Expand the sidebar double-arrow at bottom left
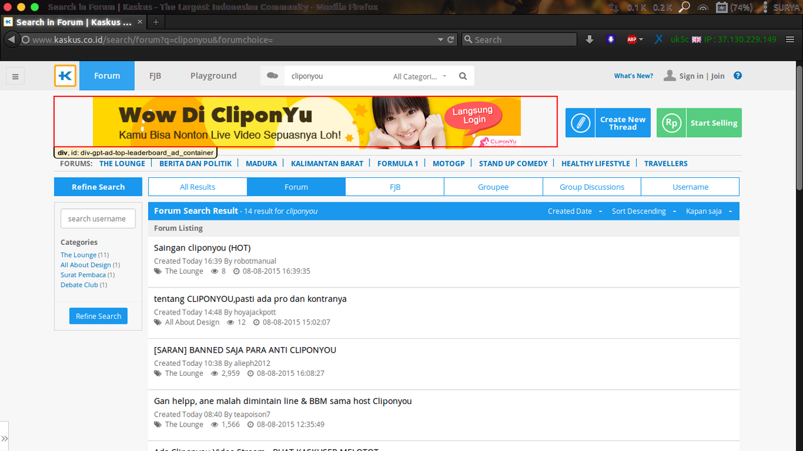Screen dimensions: 803x451 coord(4,438)
